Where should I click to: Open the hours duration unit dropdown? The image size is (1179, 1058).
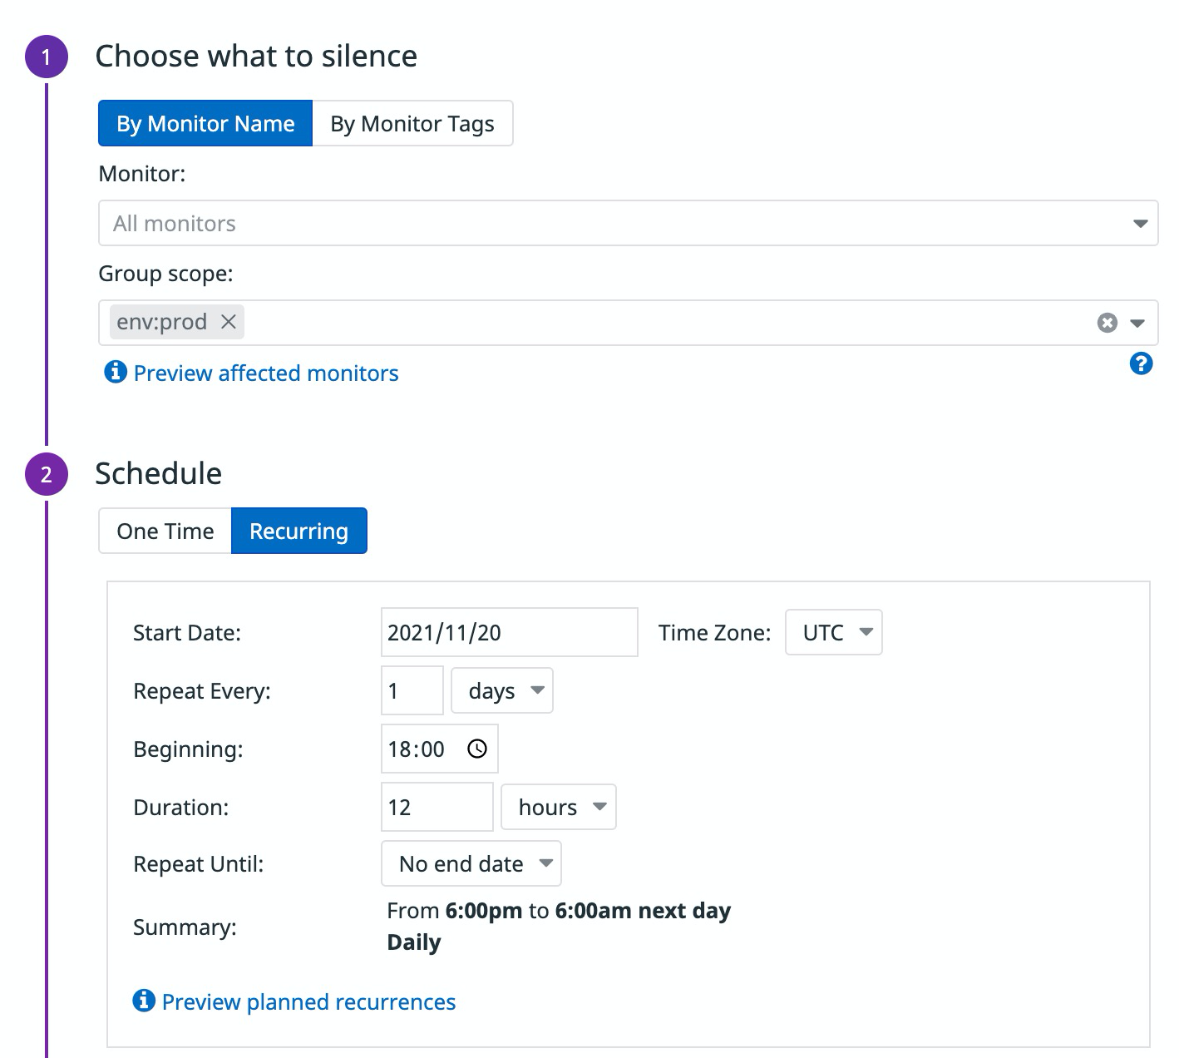[x=559, y=807]
